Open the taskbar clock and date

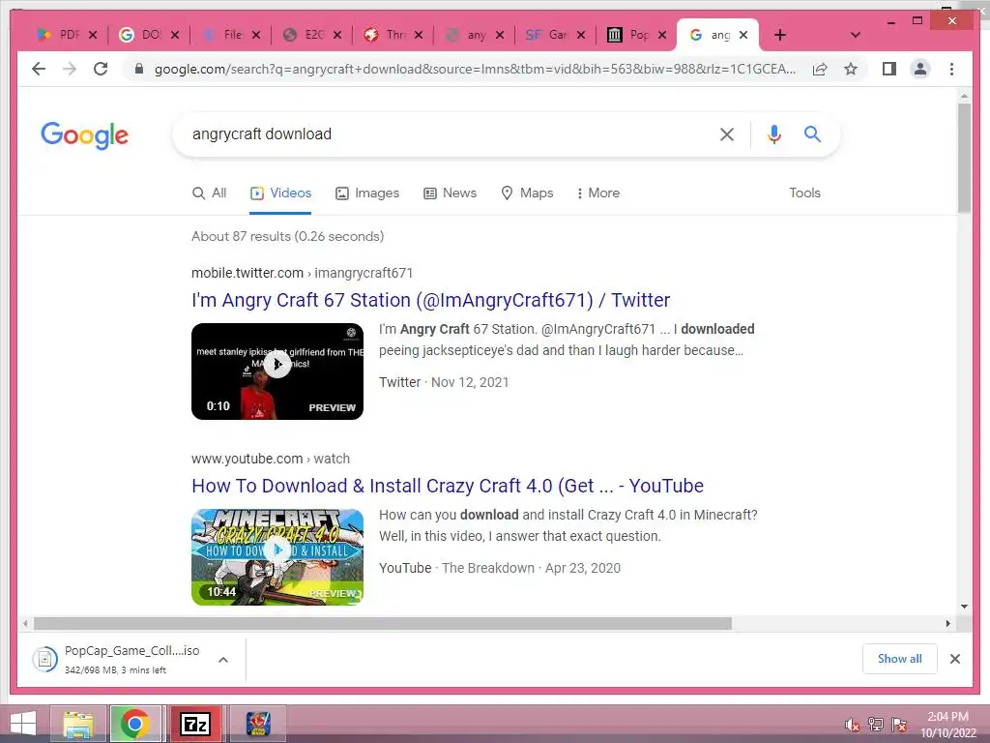point(947,725)
